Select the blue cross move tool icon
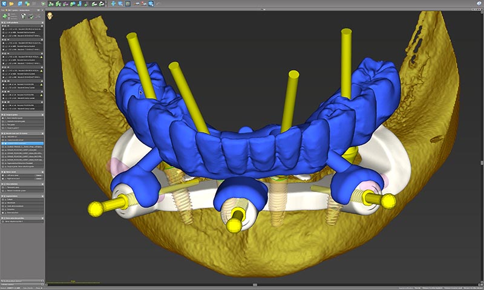The width and height of the screenshot is (484, 290). tap(114, 4)
